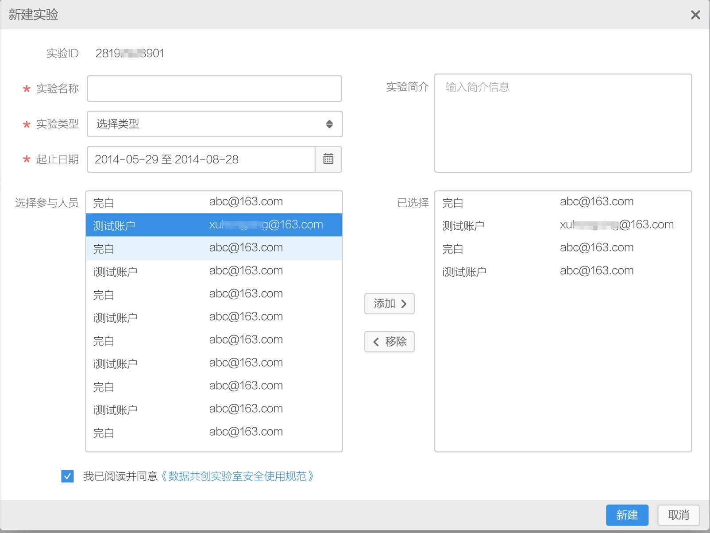
Task: Select 测试账户 row in the 已选择 list
Action: (563, 225)
